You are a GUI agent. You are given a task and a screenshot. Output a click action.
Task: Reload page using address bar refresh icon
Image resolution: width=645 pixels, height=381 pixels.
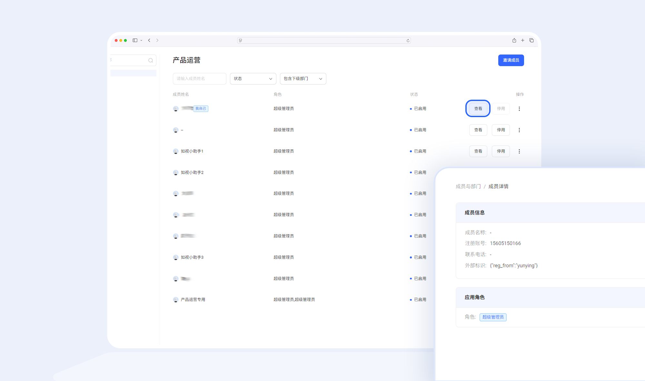[408, 41]
